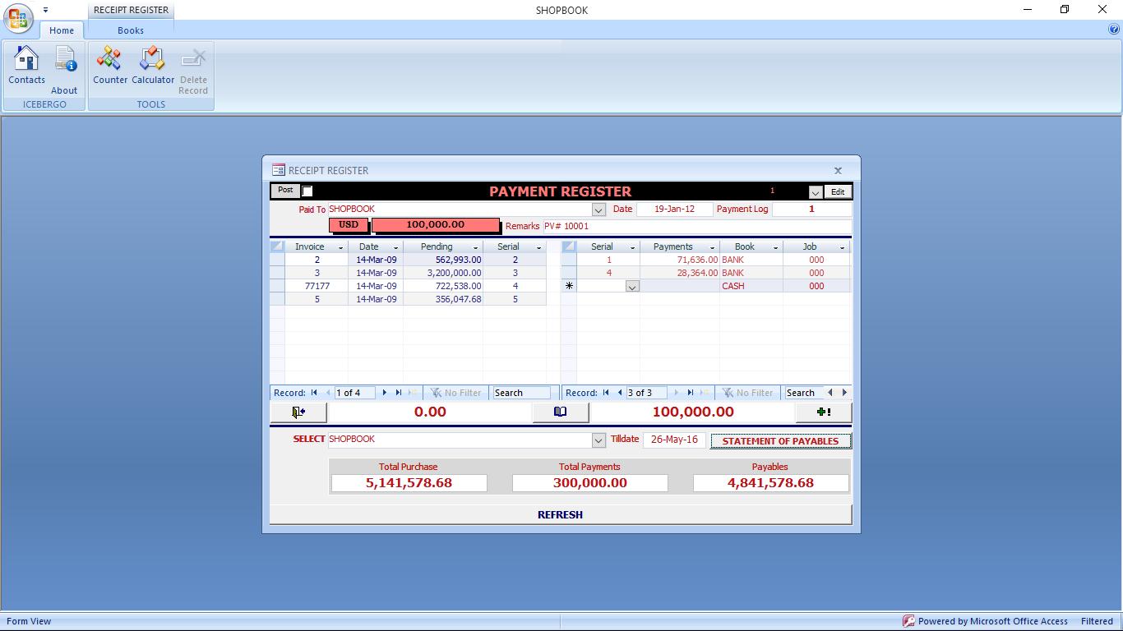1123x631 pixels.
Task: Click the select-all corner of invoice grid
Action: tap(277, 246)
